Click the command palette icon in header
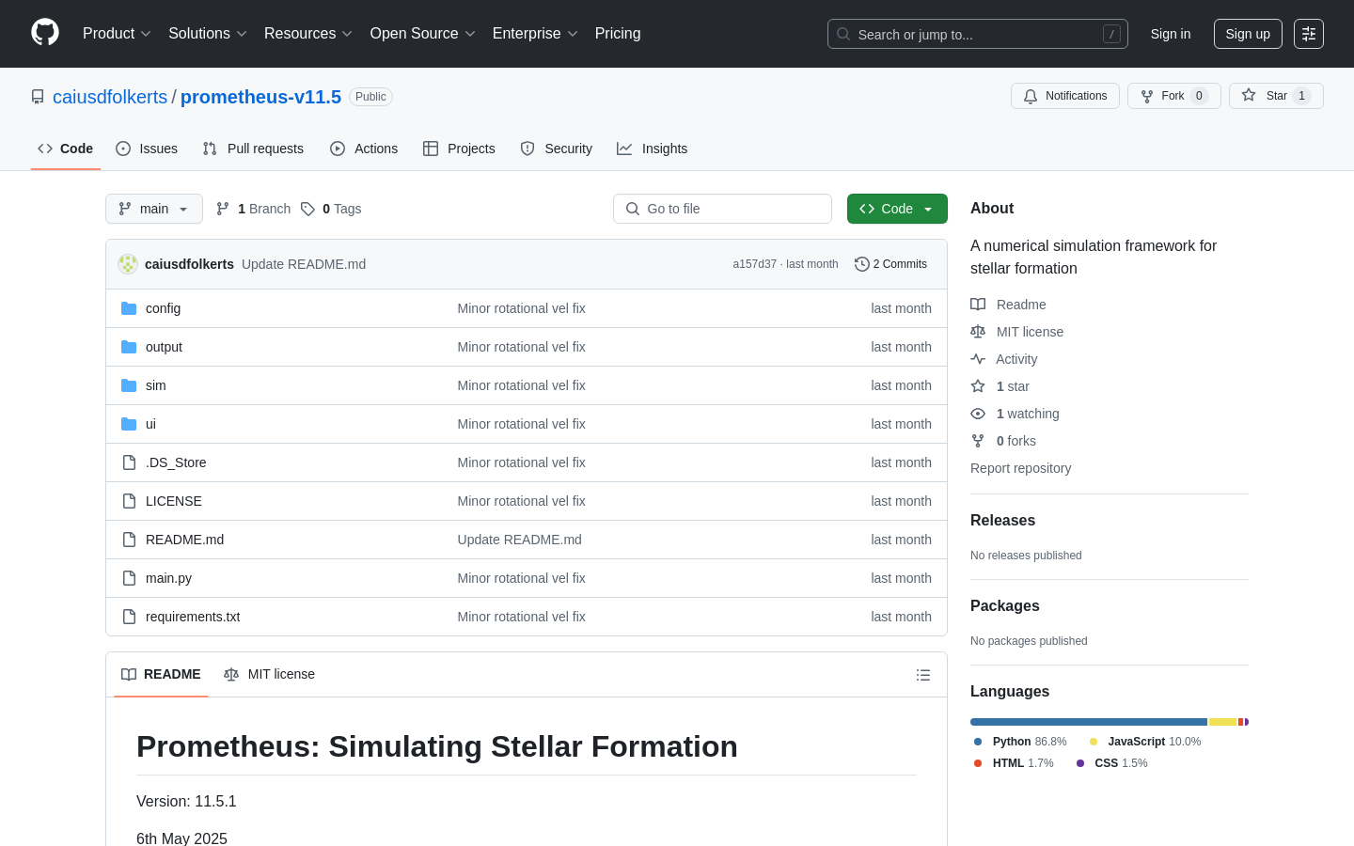This screenshot has height=846, width=1354. pos(1309,34)
